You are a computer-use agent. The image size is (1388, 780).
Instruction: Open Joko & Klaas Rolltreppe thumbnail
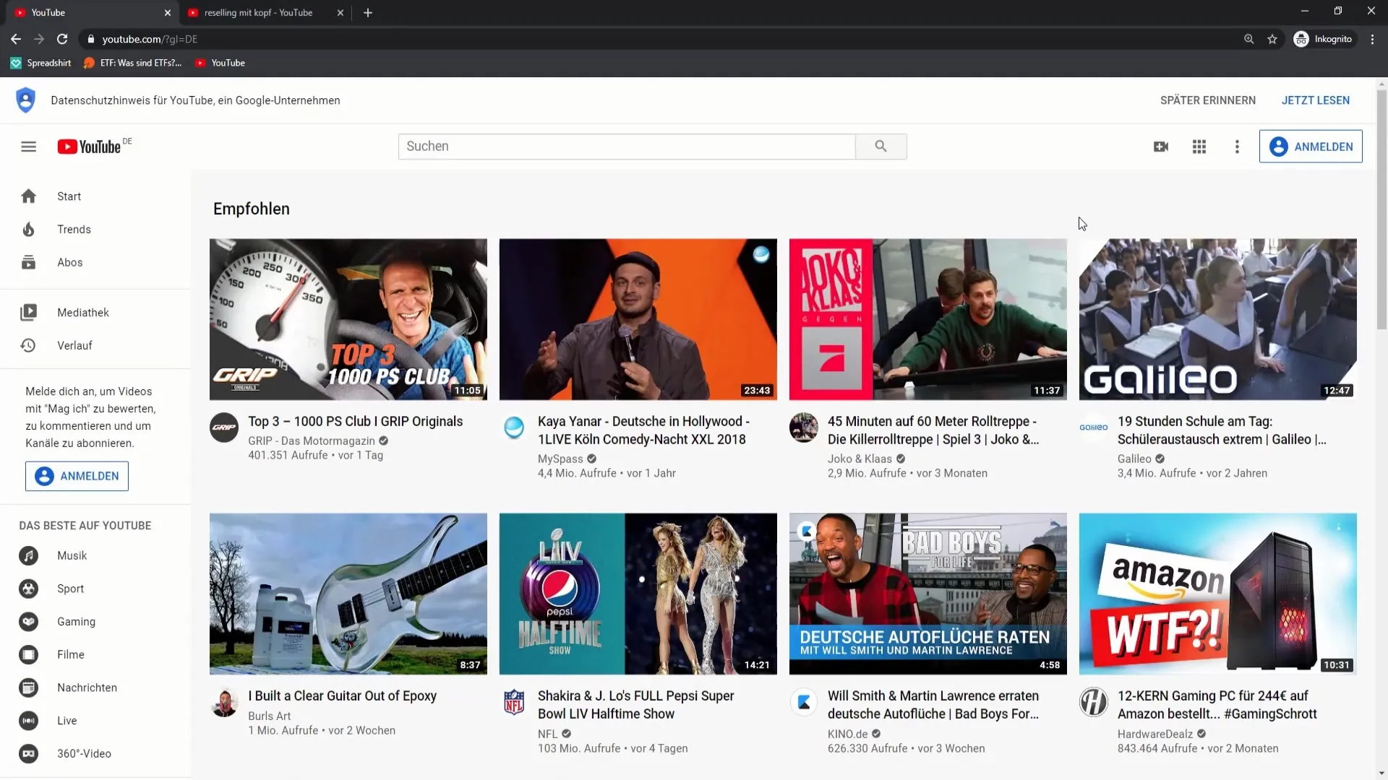point(928,319)
